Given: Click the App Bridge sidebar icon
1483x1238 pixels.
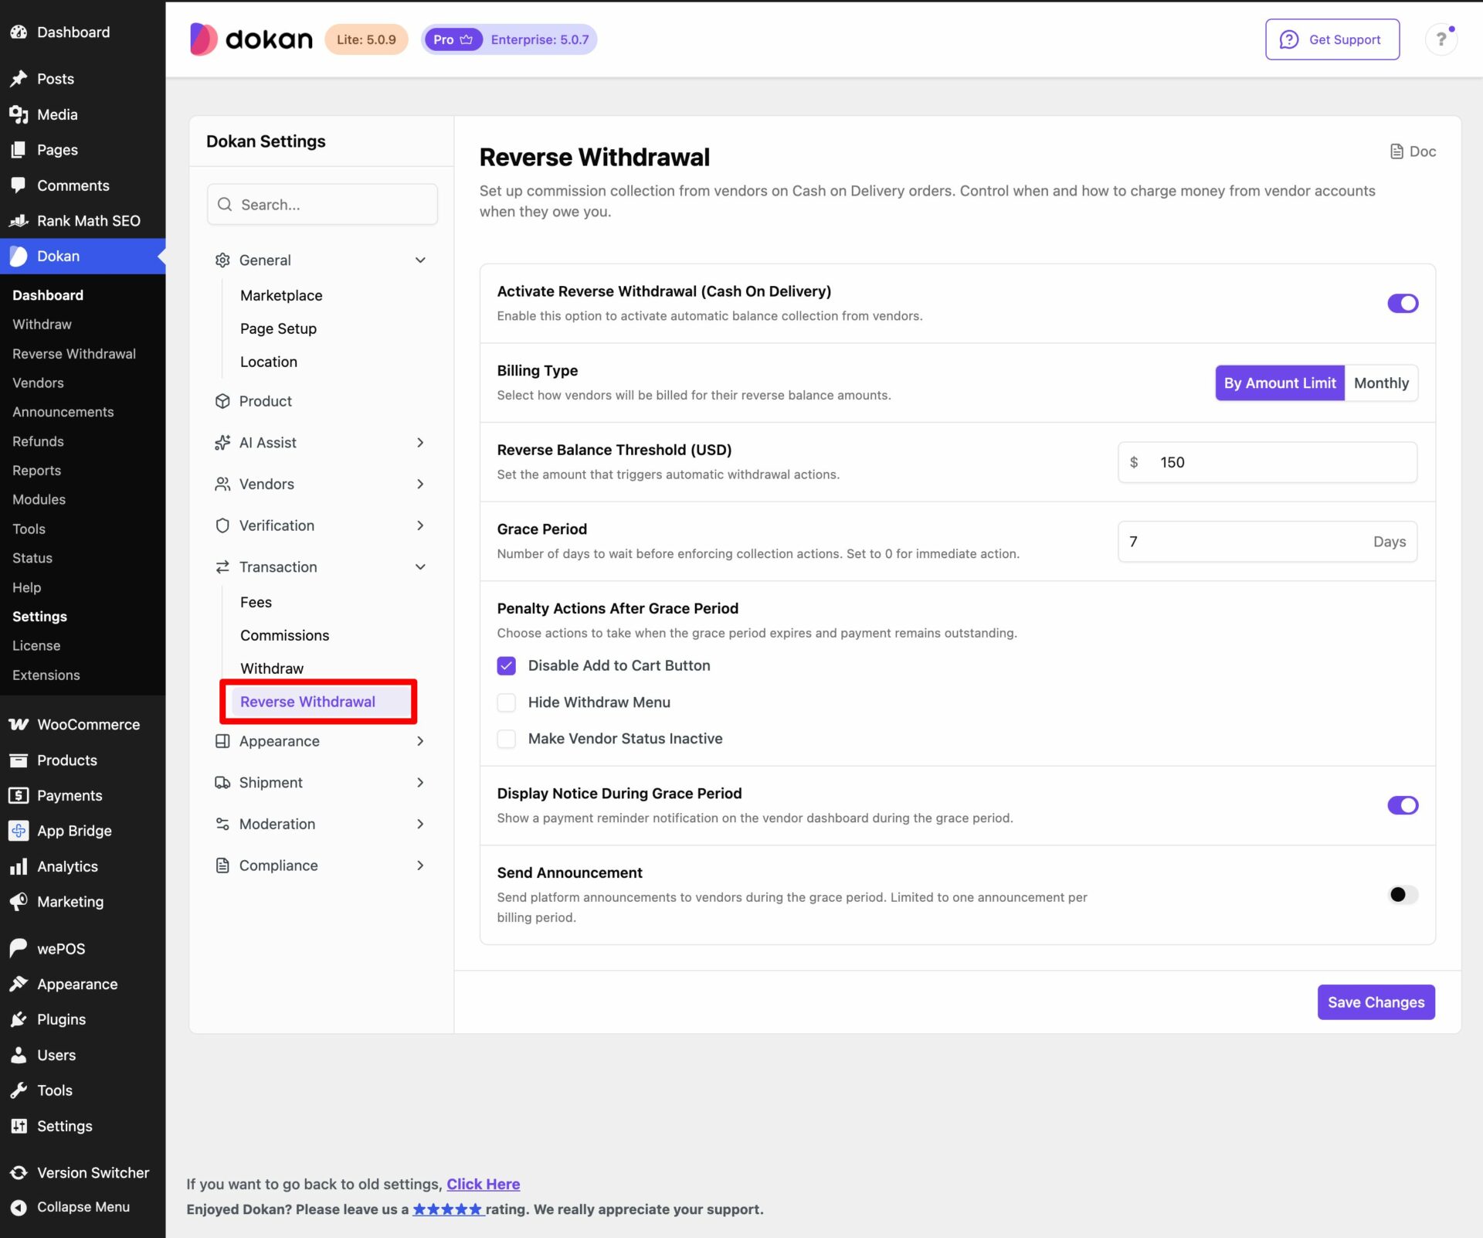Looking at the screenshot, I should [x=19, y=831].
